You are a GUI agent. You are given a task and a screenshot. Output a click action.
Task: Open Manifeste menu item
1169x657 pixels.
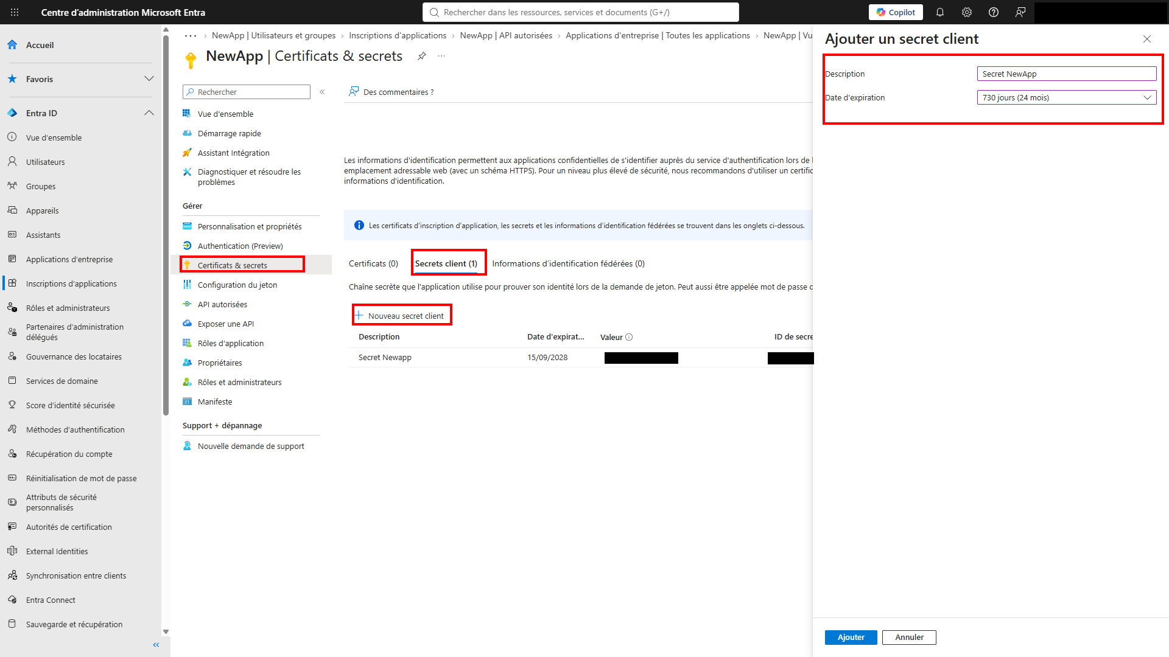click(214, 401)
